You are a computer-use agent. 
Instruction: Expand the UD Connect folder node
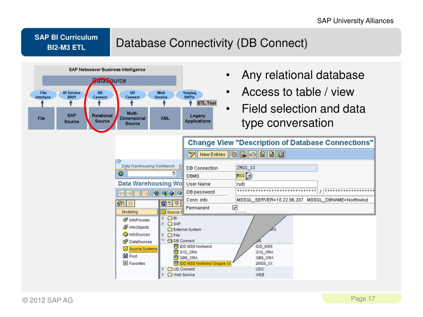[163, 269]
